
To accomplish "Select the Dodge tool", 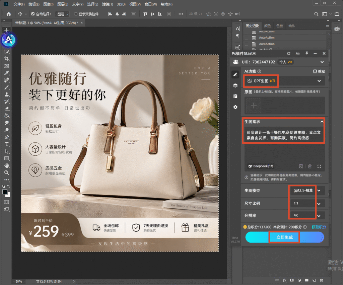I will click(x=7, y=130).
